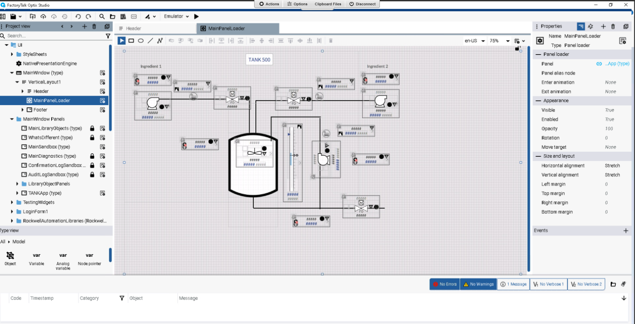Open Clipboard Files

(328, 4)
